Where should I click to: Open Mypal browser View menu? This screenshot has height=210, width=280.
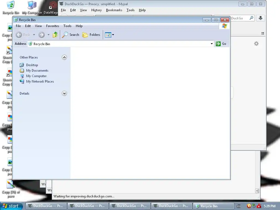click(x=83, y=10)
